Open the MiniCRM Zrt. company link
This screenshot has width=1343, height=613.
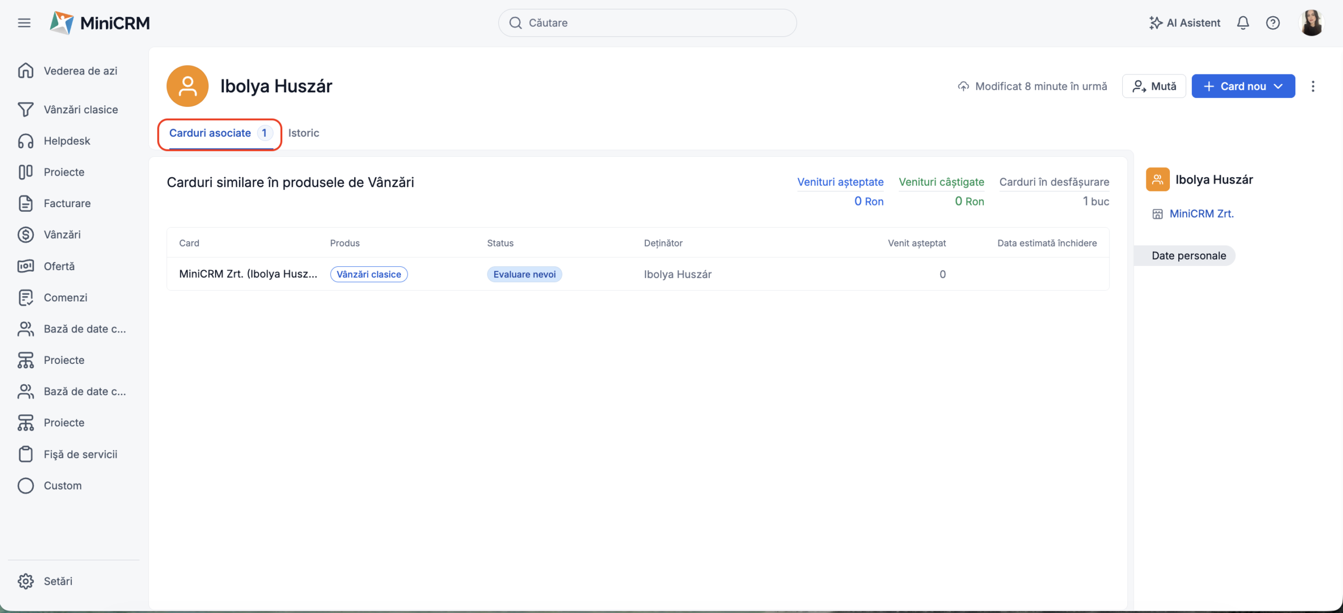[x=1201, y=214]
